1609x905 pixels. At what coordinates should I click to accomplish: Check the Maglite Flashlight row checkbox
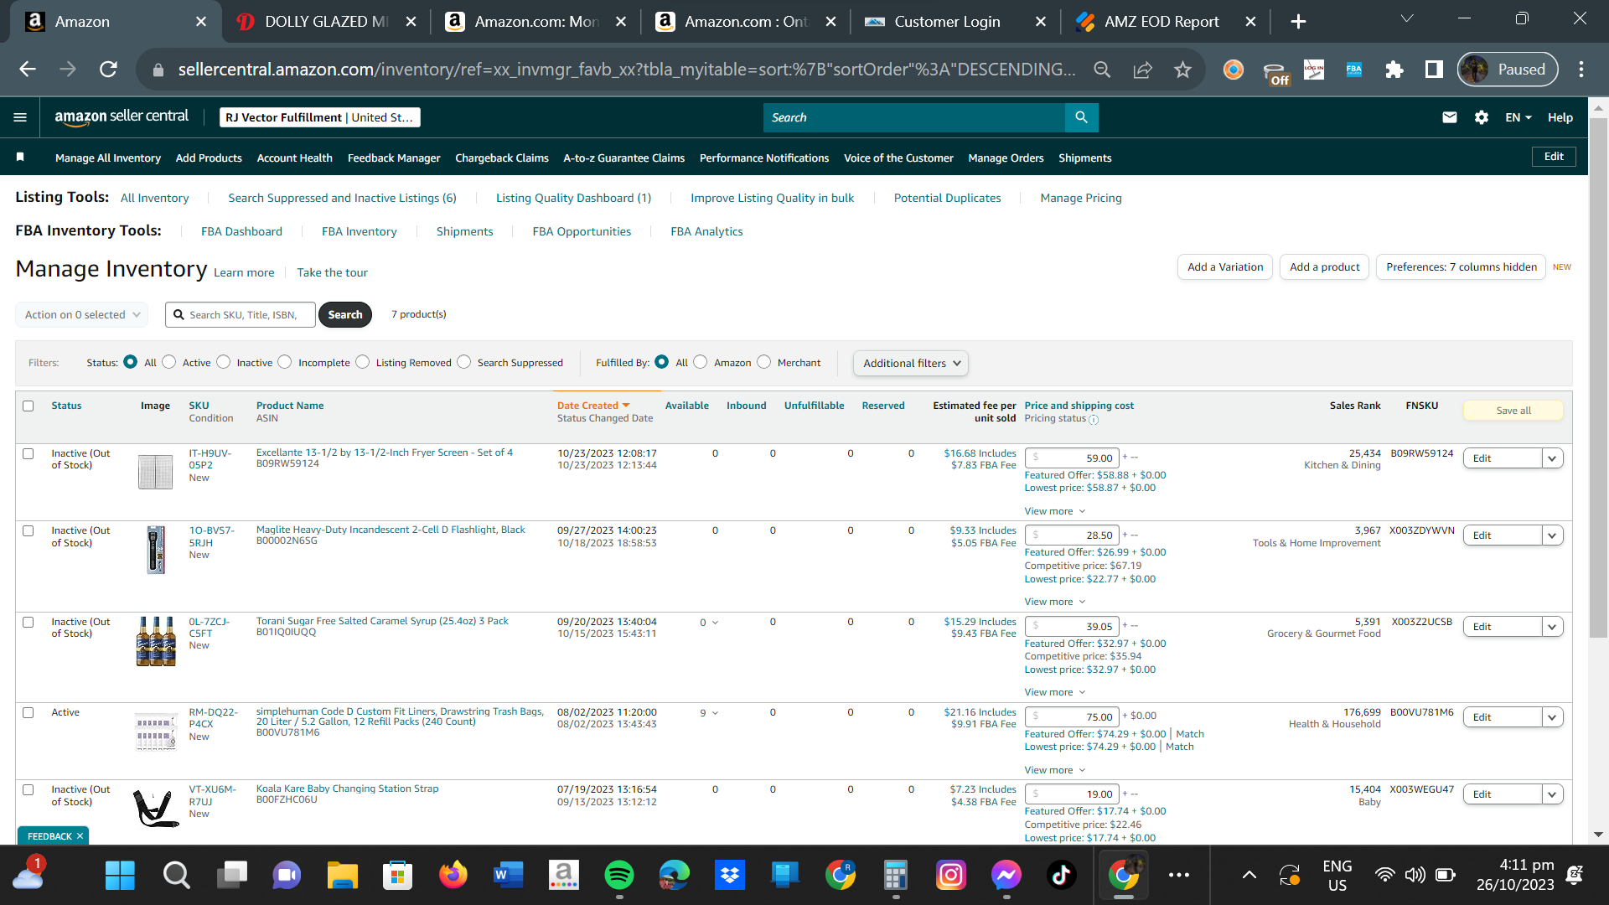tap(28, 530)
